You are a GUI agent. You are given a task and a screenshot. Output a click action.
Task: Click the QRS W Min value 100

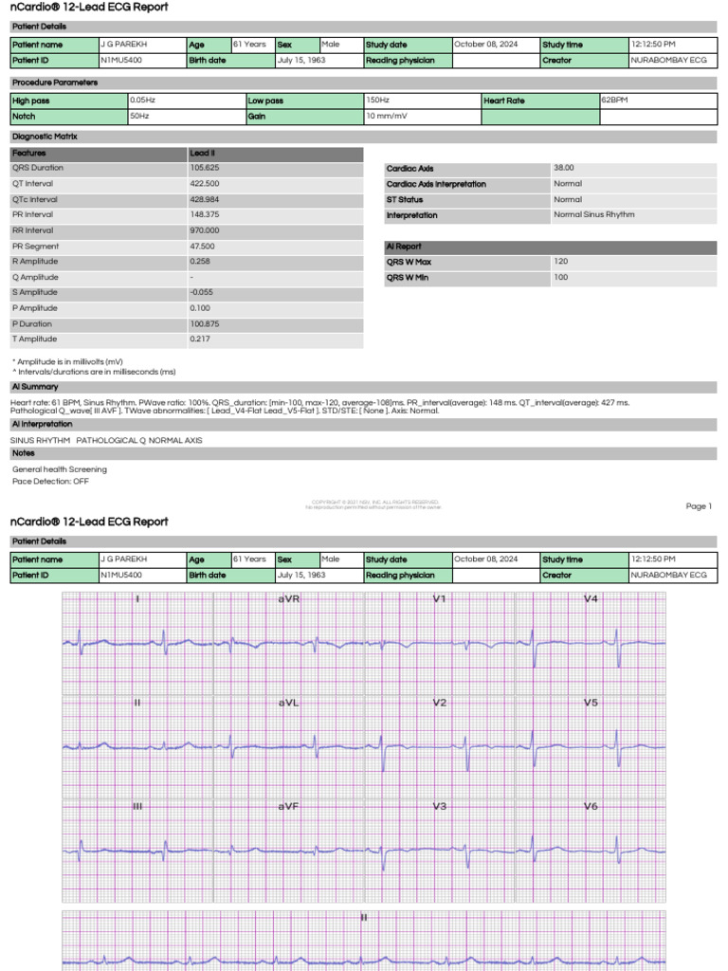[x=560, y=278]
